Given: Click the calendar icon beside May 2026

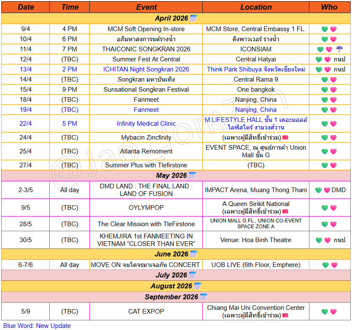Looking at the screenshot, I should (192, 175).
